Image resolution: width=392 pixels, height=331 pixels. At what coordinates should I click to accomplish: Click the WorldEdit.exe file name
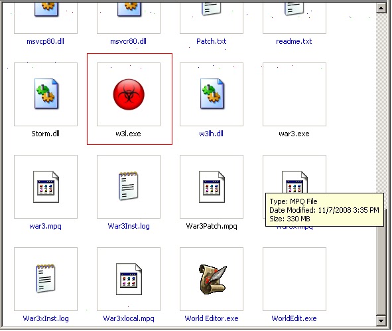point(294,319)
